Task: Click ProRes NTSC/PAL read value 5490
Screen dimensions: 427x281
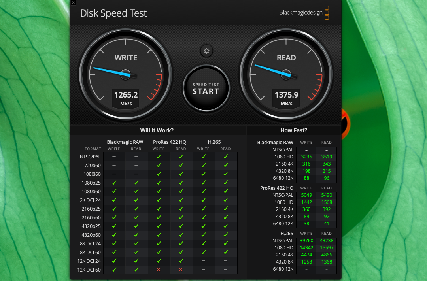Action: [x=327, y=195]
